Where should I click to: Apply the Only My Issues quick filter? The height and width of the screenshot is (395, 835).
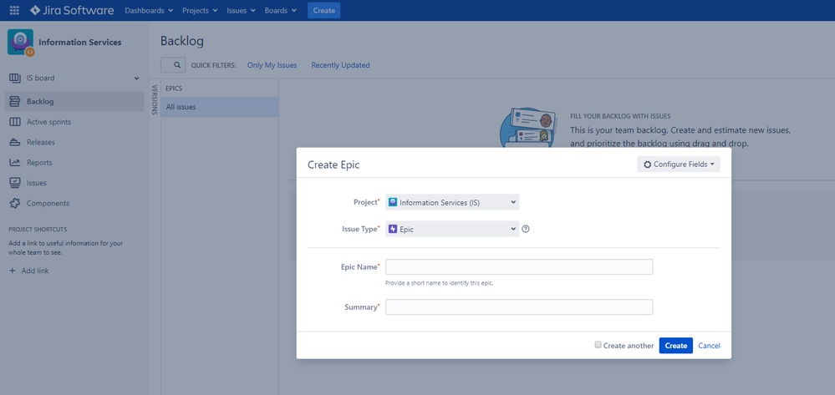point(272,65)
